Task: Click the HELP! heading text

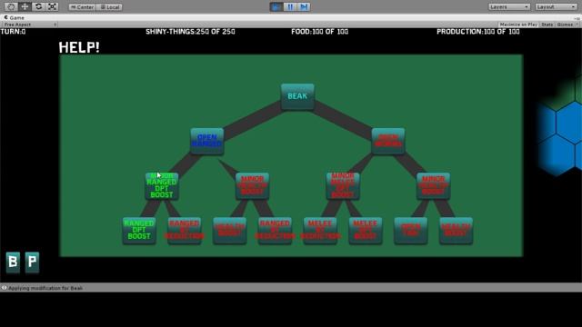Action: tap(79, 47)
